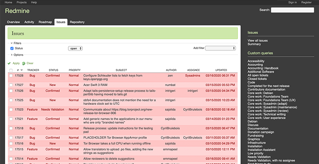Open 'Accounting: Handbook' custom query
319x164 pixels.
[x=263, y=68]
